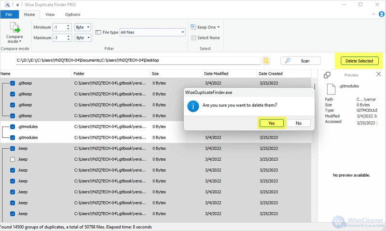Click the magnifier Scan icon
The image size is (386, 231).
click(288, 61)
